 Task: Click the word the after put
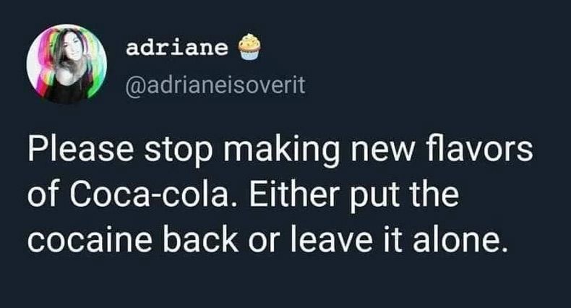(434, 194)
